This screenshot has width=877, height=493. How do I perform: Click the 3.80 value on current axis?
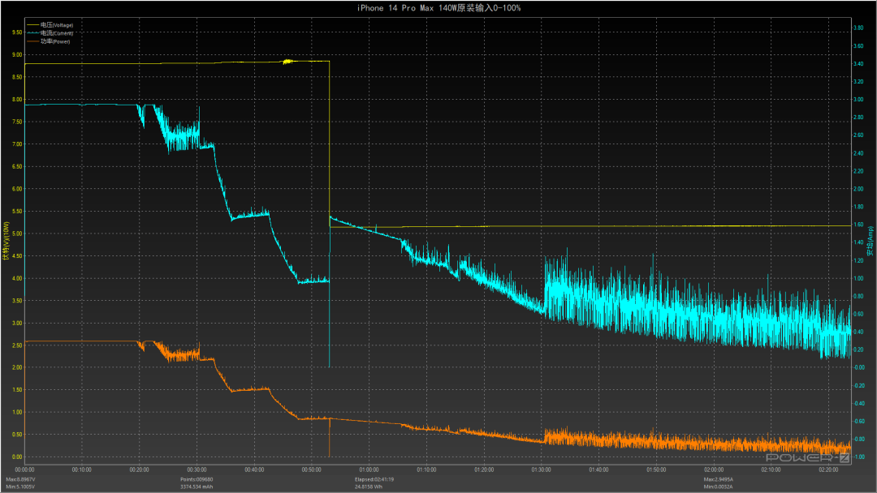(858, 28)
